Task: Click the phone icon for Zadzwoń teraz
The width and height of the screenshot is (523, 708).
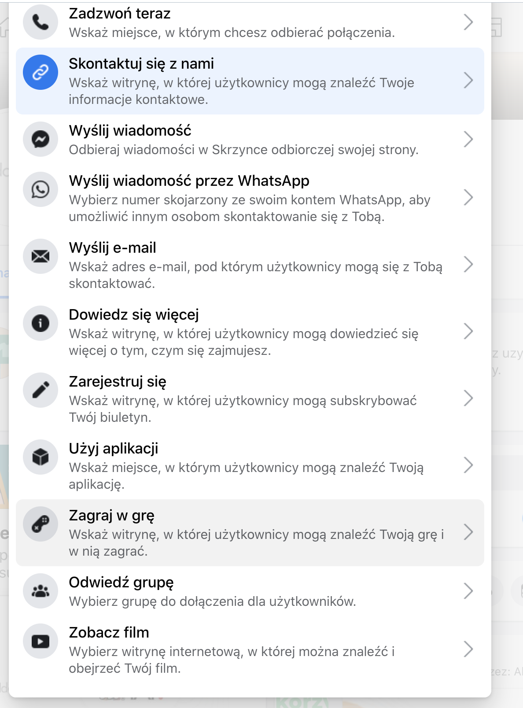Action: click(41, 22)
